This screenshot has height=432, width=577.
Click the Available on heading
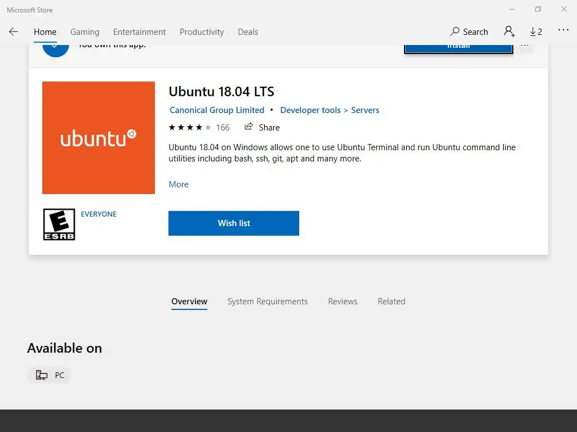64,348
